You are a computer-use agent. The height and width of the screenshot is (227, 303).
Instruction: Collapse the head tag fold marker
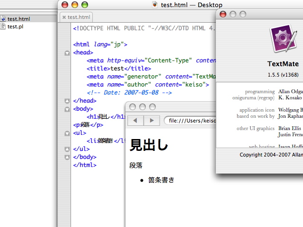click(x=67, y=53)
